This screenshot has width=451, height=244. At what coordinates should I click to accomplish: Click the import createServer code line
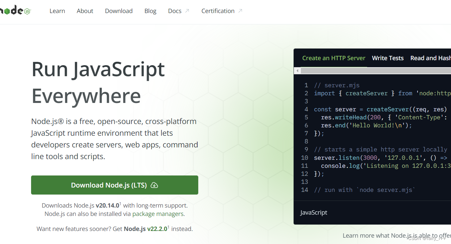[x=382, y=93]
